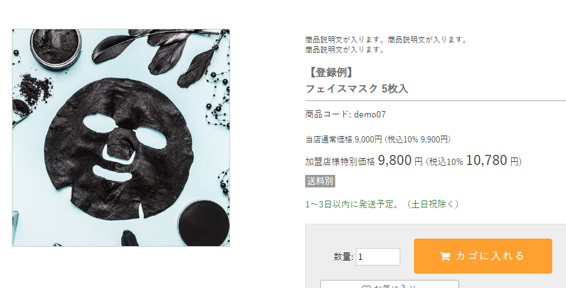This screenshot has width=566, height=288.
Task: Click the 9,800 円 special price
Action: coord(400,161)
